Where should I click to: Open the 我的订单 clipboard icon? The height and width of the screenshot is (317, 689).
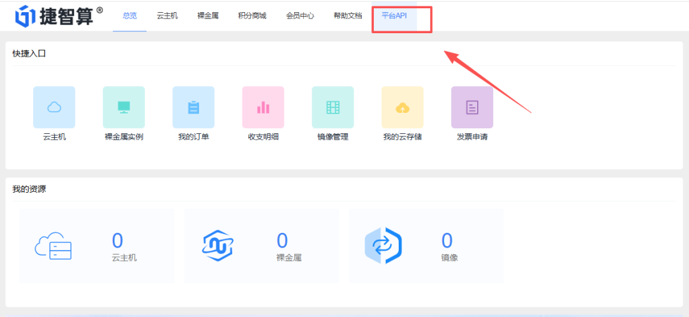(x=193, y=107)
